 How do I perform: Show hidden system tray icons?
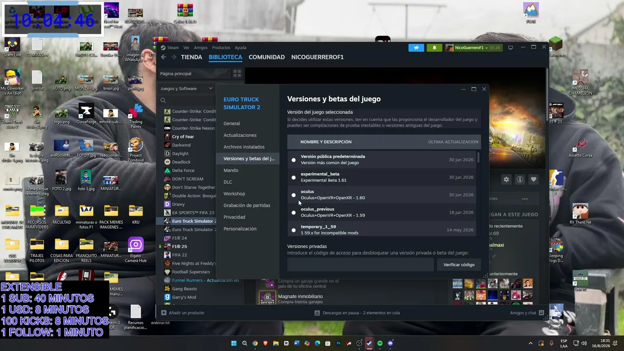coord(531,343)
